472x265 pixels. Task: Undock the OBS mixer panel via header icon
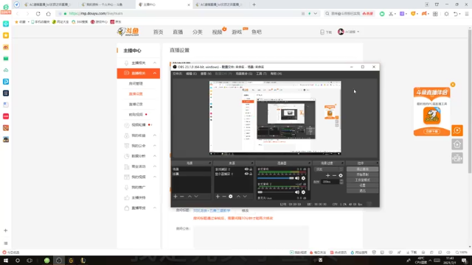pos(309,163)
